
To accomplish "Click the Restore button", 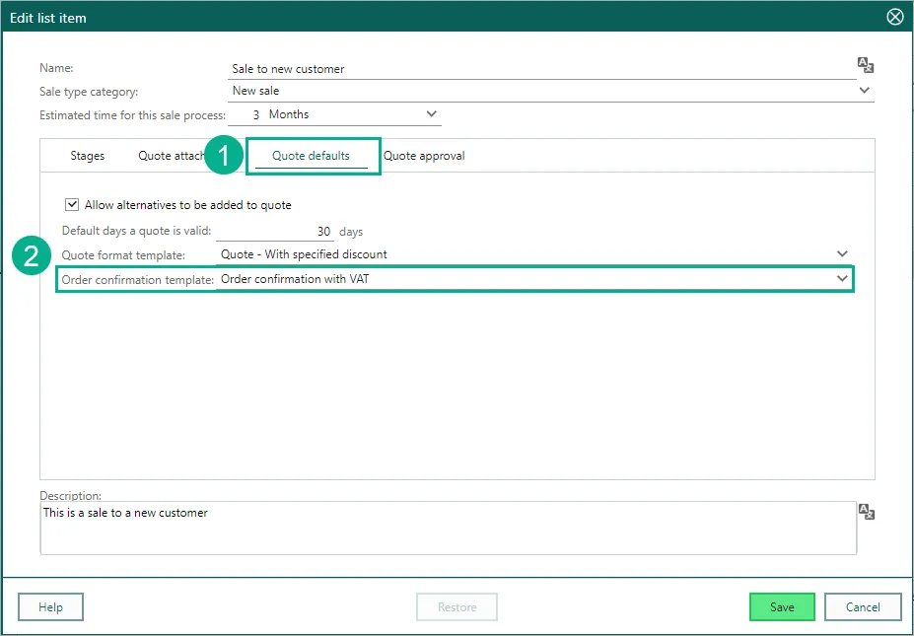I will (x=457, y=607).
